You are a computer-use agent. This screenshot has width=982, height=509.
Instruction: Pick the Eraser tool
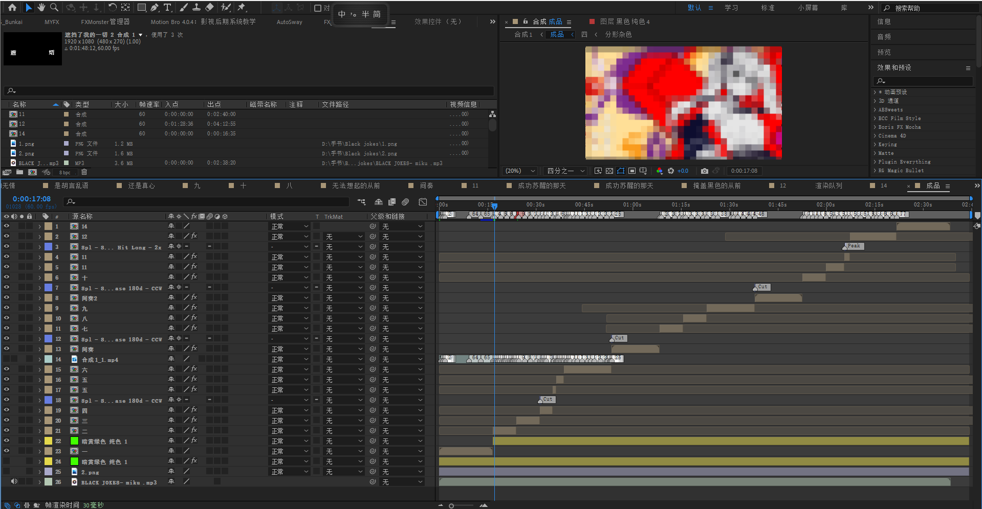click(209, 7)
